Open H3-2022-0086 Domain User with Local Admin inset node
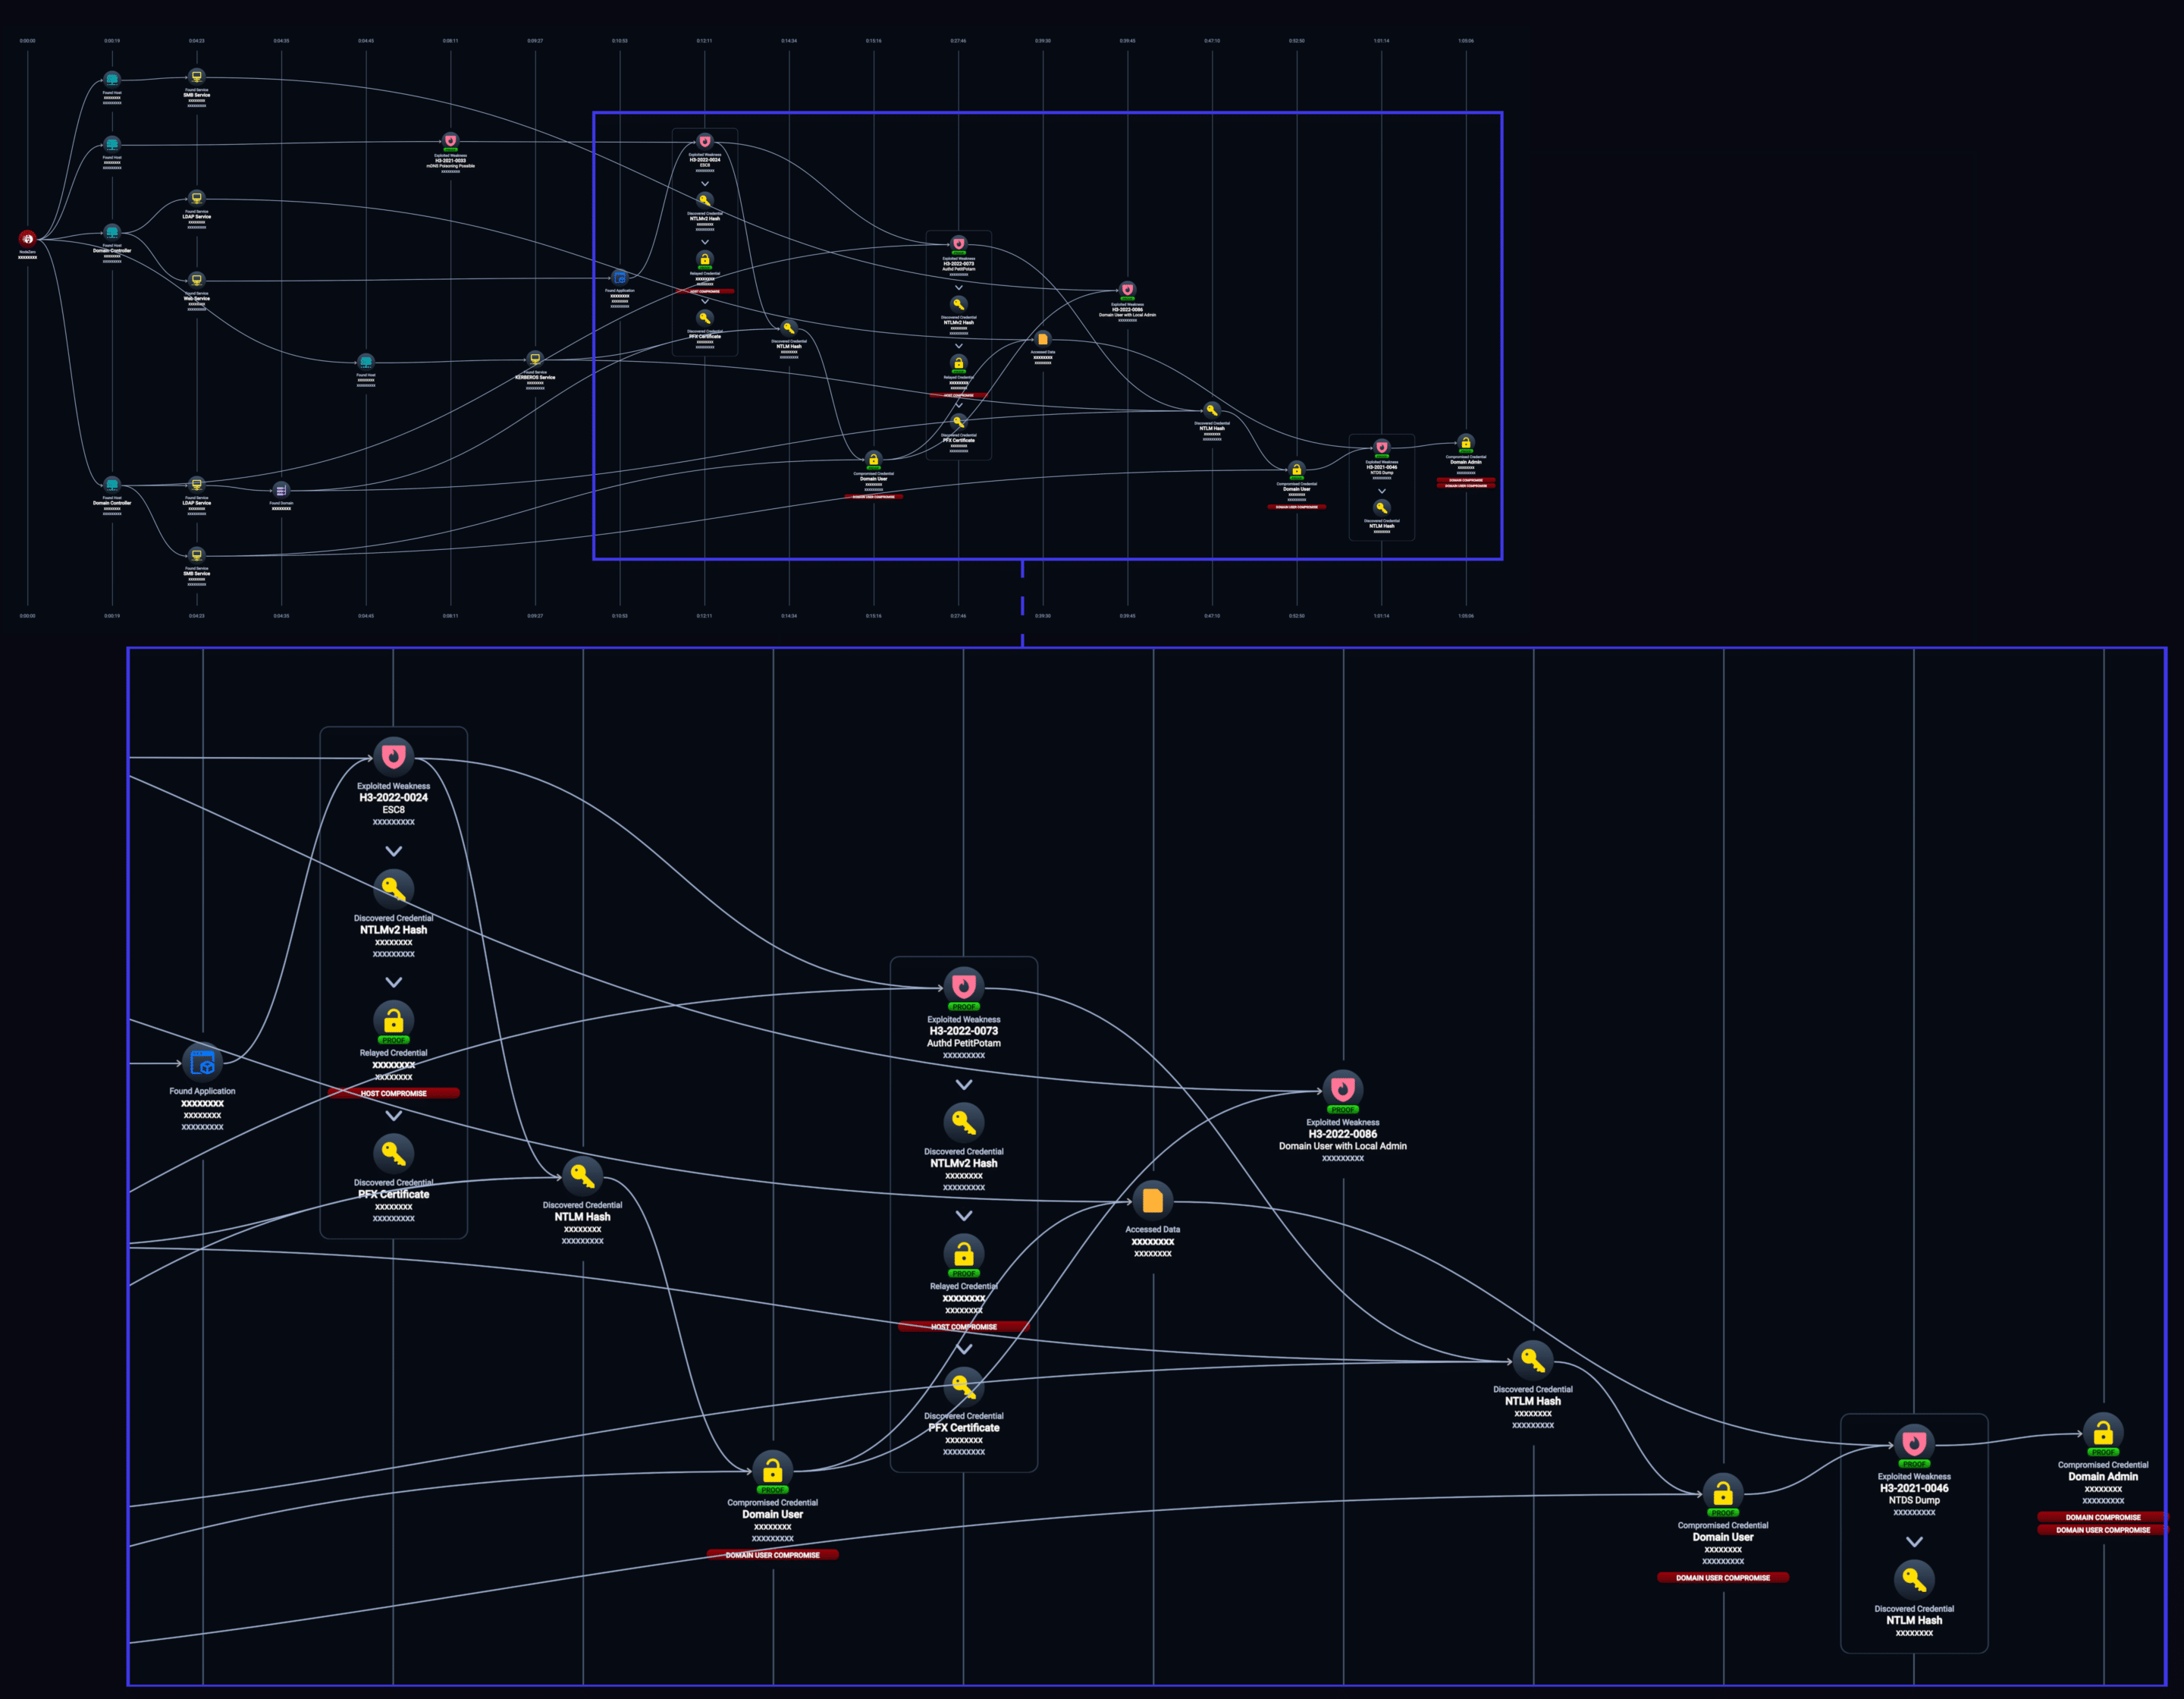Image resolution: width=2184 pixels, height=1699 pixels. click(x=1343, y=1089)
